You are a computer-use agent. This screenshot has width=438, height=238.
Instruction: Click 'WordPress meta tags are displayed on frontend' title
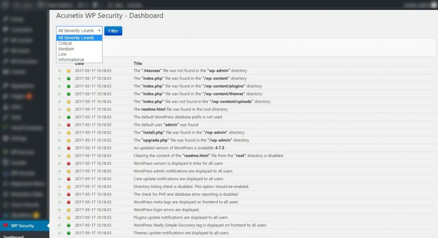click(x=186, y=202)
